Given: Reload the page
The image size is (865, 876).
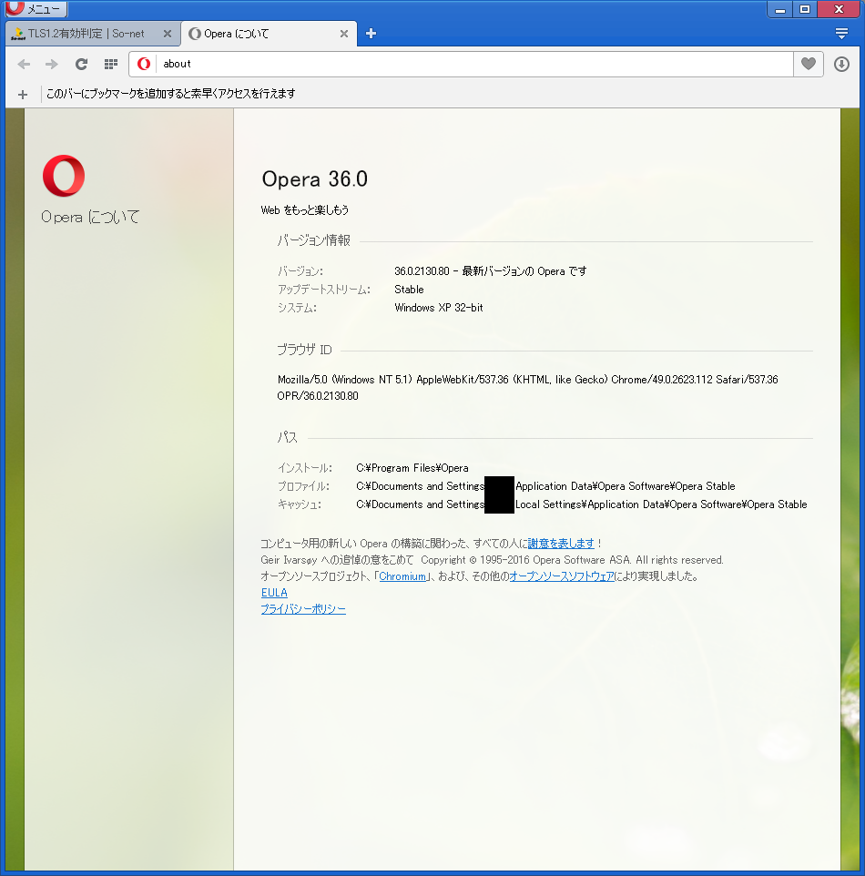Looking at the screenshot, I should coord(82,65).
